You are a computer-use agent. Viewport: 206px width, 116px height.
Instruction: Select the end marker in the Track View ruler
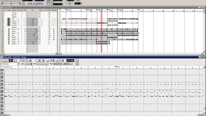pyautogui.click(x=139, y=10)
